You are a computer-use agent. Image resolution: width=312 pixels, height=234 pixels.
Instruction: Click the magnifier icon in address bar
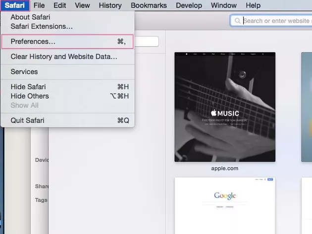[x=237, y=21]
